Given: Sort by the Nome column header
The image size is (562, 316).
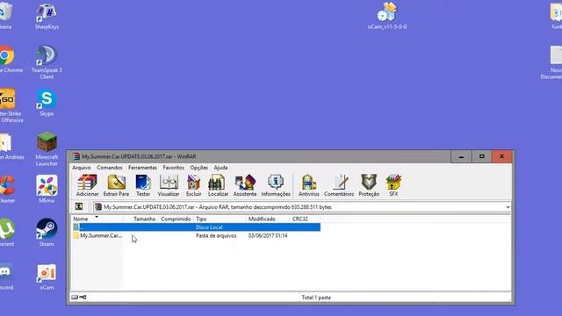Looking at the screenshot, I should coord(97,219).
